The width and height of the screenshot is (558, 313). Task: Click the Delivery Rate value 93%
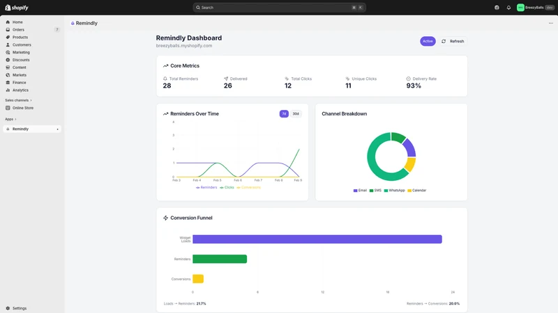414,86
